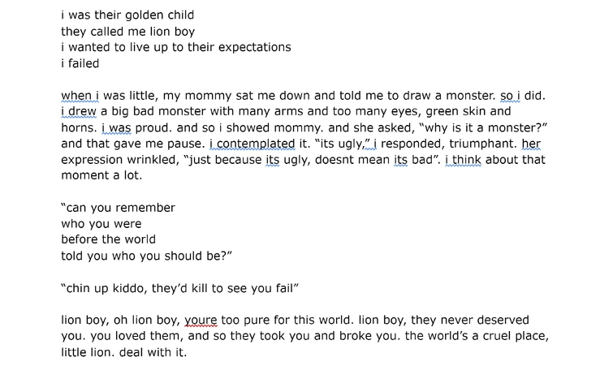Click the line "i was their golden child"
The height and width of the screenshot is (366, 613).
coord(127,15)
